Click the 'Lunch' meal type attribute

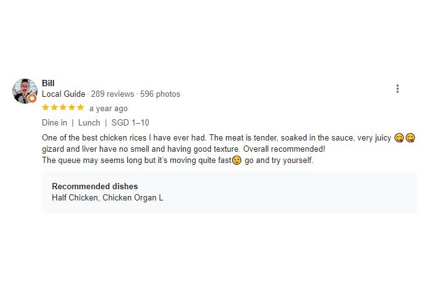(x=89, y=123)
